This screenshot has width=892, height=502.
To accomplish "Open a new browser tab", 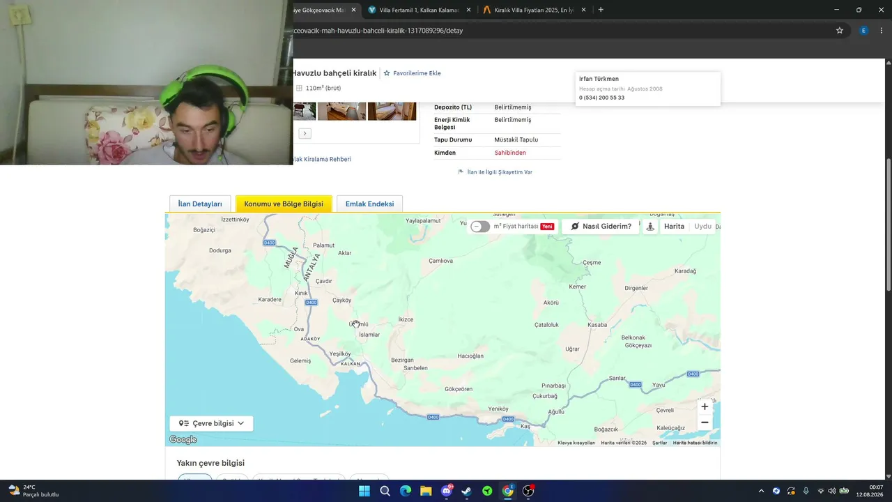I will [601, 10].
